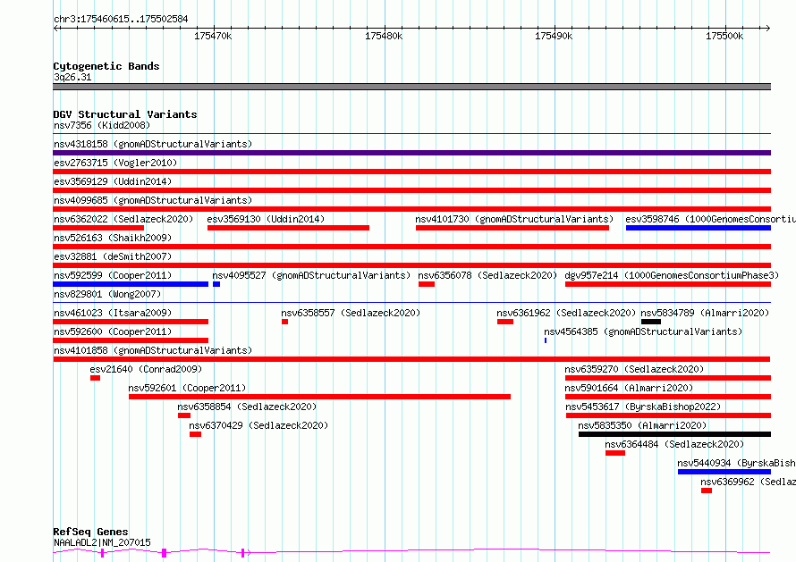Click nsv6370429 (Sedlazeck2020) red marker
The width and height of the screenshot is (796, 562).
coord(195,434)
